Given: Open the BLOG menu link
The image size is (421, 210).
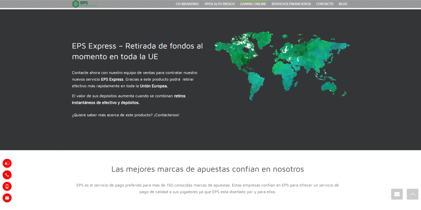Looking at the screenshot, I should [x=343, y=4].
